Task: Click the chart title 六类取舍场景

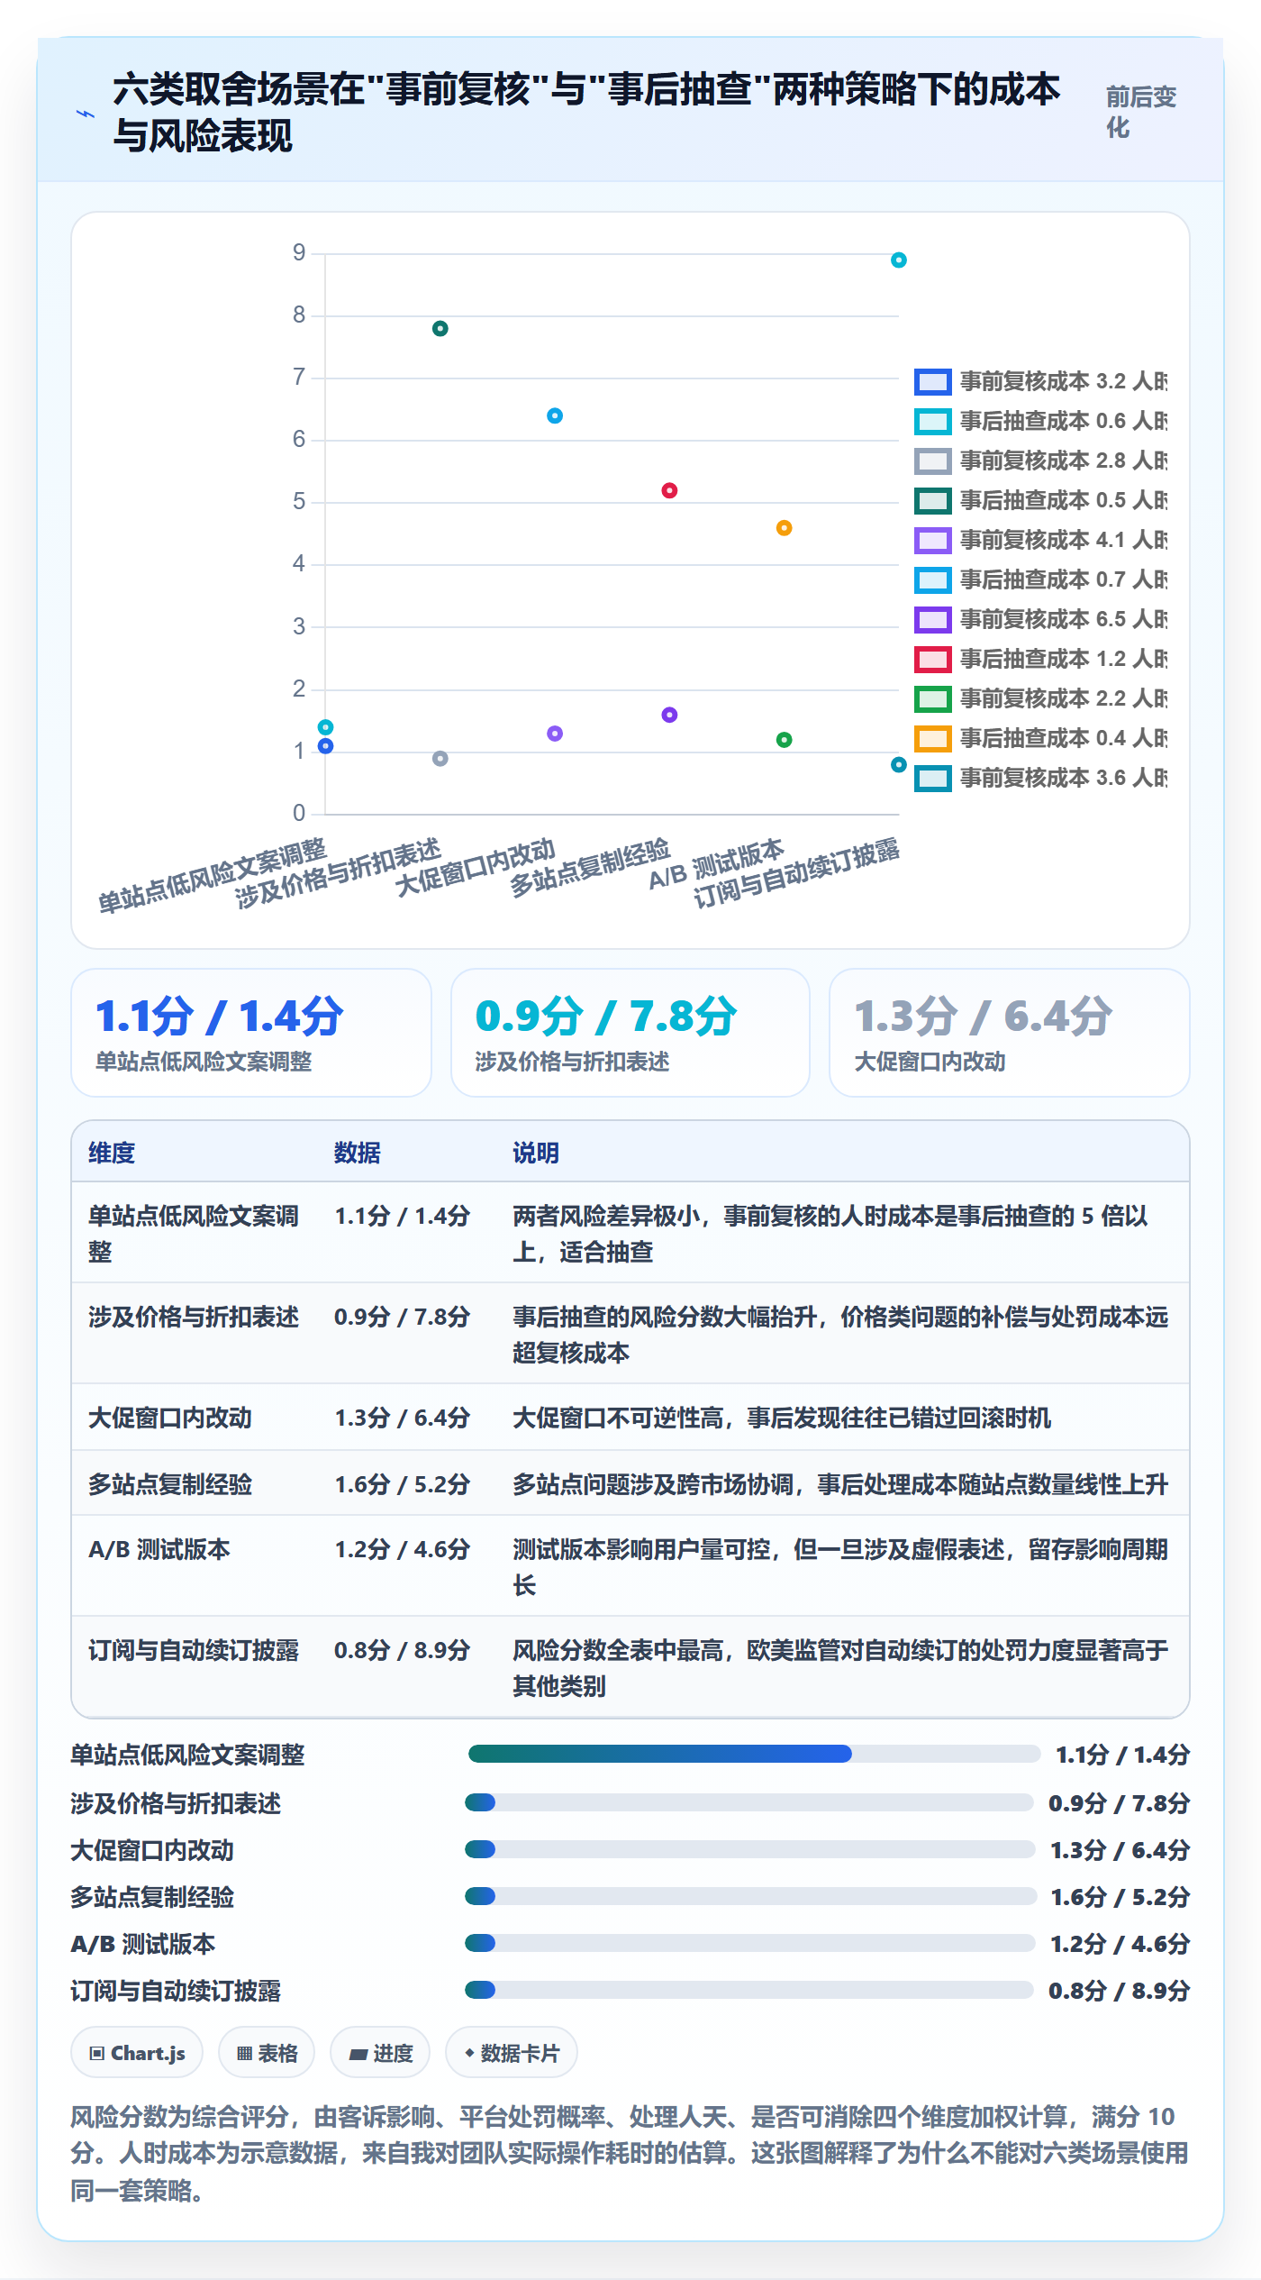Action: click(586, 112)
